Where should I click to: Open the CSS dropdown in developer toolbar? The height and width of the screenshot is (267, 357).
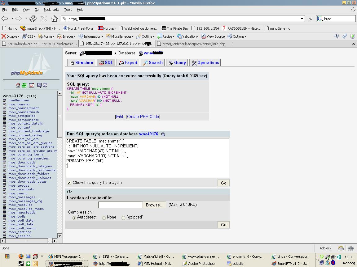pyautogui.click(x=29, y=36)
